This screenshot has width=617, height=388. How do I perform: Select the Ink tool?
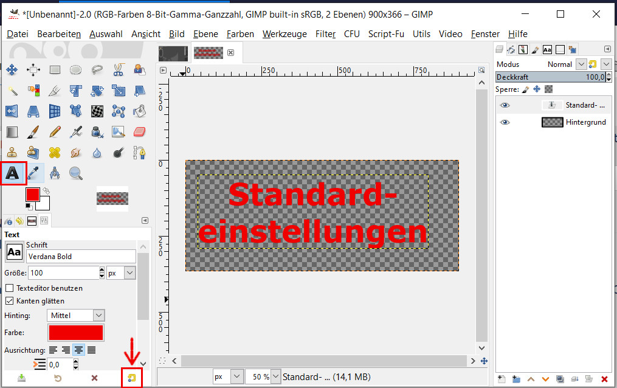(x=97, y=132)
